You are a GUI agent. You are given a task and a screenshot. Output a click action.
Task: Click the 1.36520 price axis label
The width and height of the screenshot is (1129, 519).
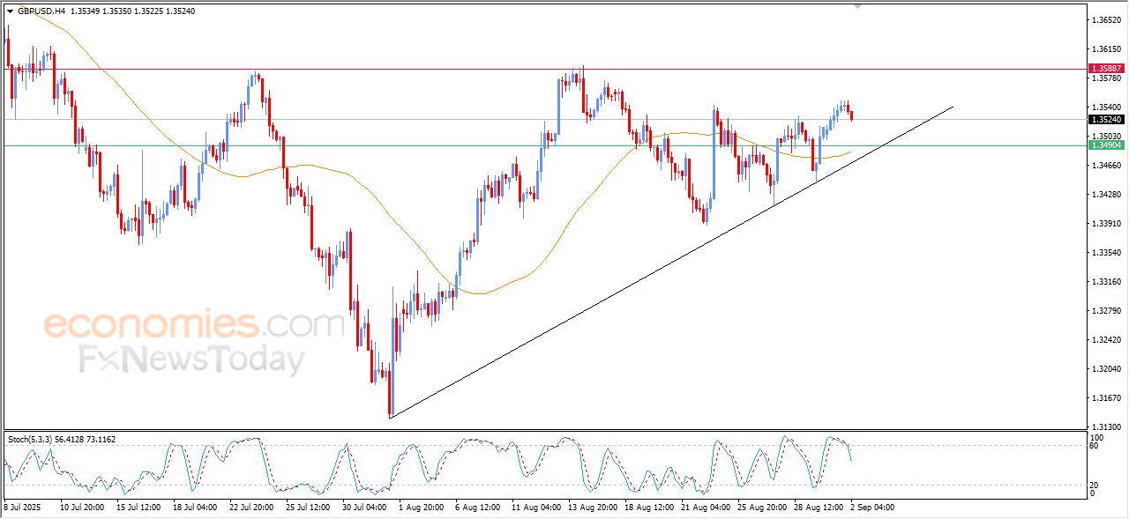click(1106, 19)
